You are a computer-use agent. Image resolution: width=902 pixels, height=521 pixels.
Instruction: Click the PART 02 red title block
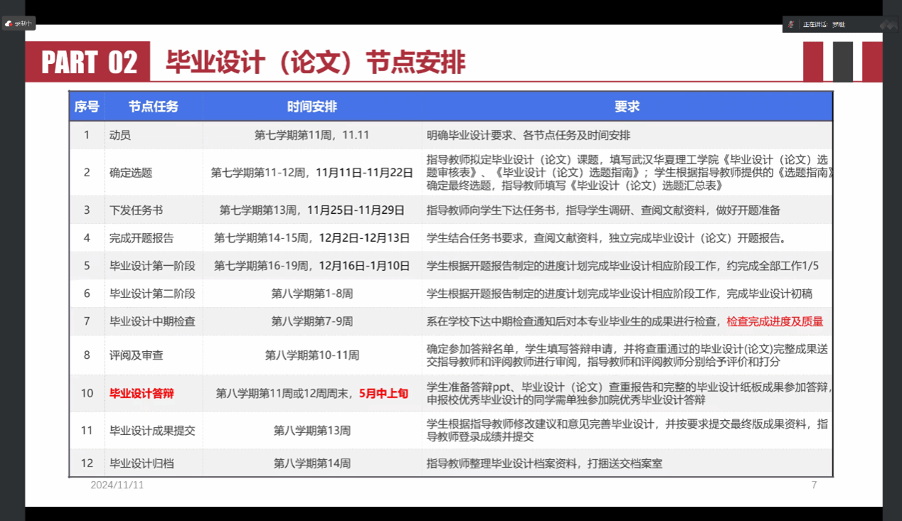click(88, 62)
